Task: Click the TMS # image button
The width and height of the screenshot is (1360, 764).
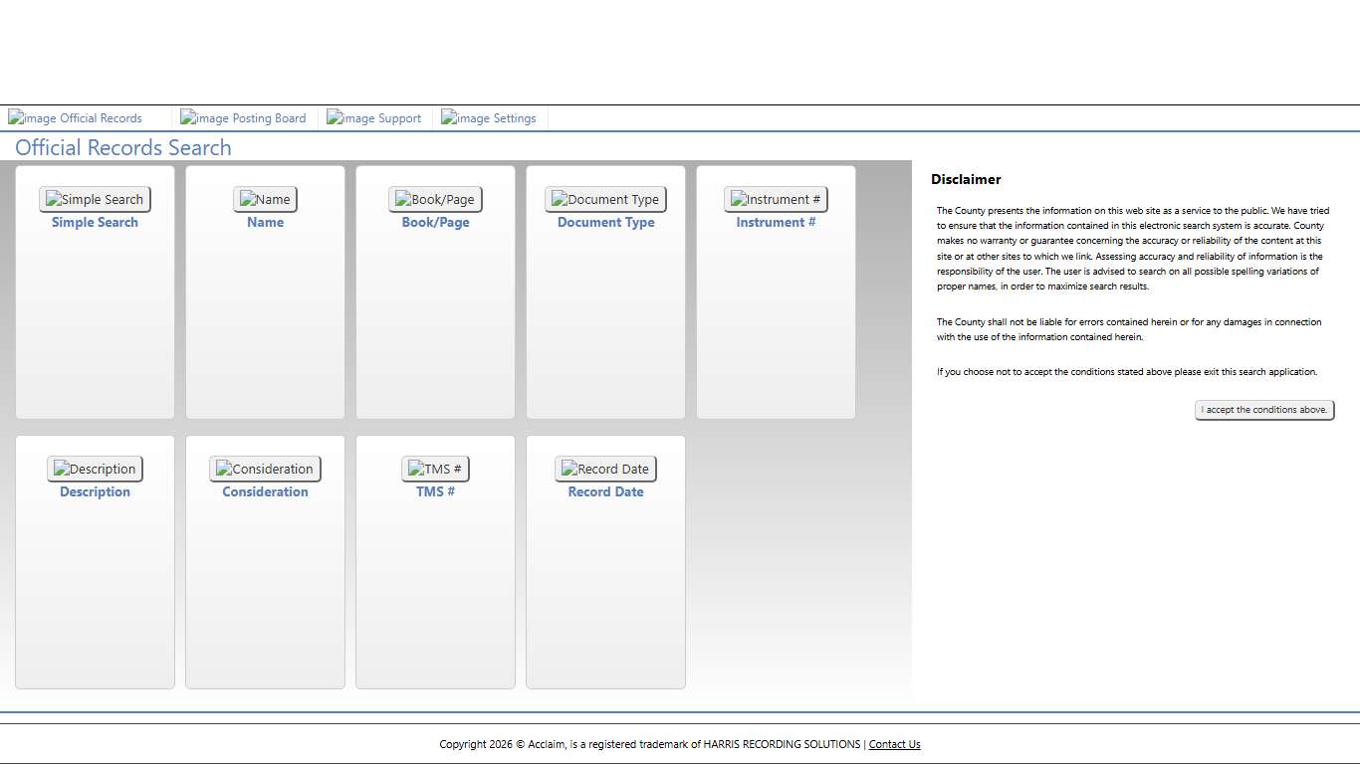Action: click(435, 469)
